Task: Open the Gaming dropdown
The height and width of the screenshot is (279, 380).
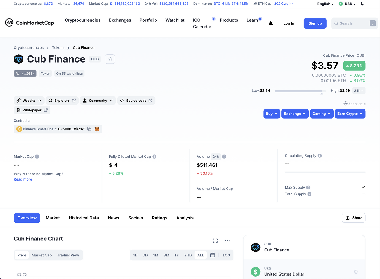Action: (322, 114)
